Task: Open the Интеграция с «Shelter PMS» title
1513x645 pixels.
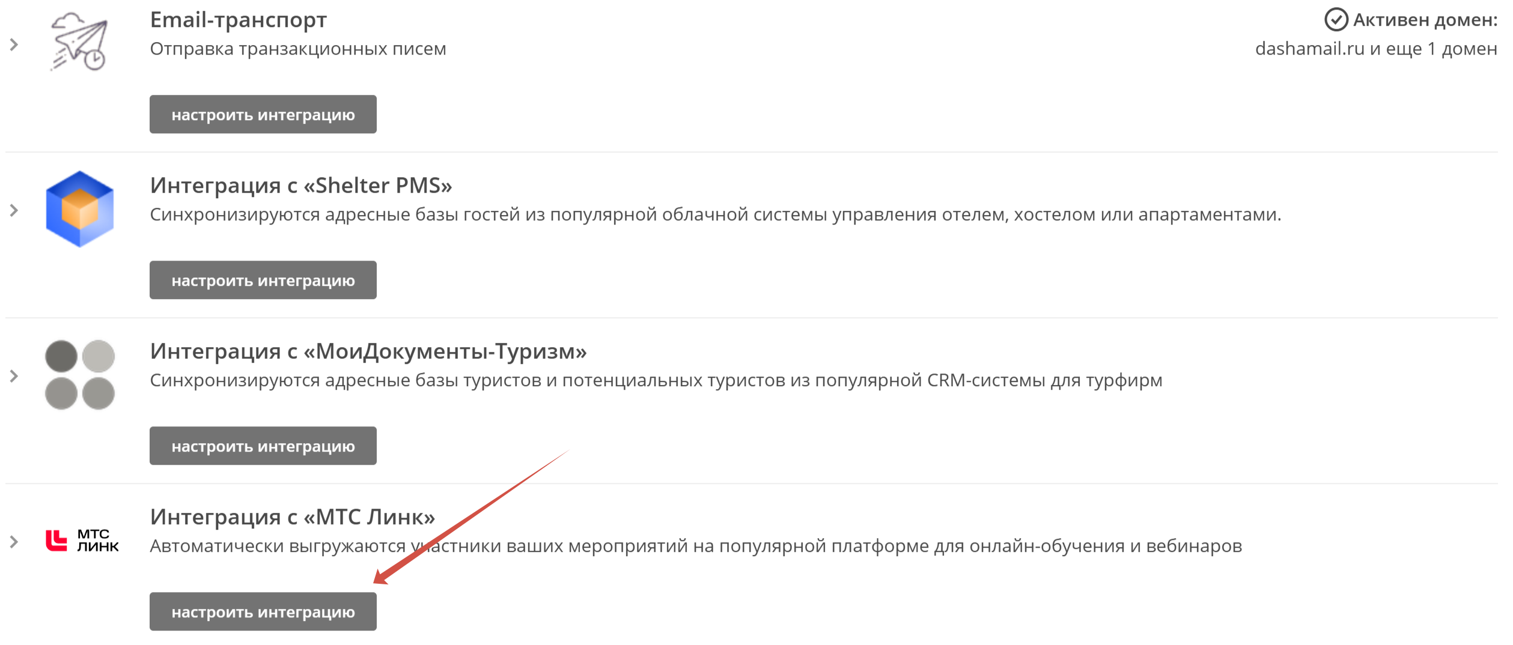Action: [x=301, y=185]
